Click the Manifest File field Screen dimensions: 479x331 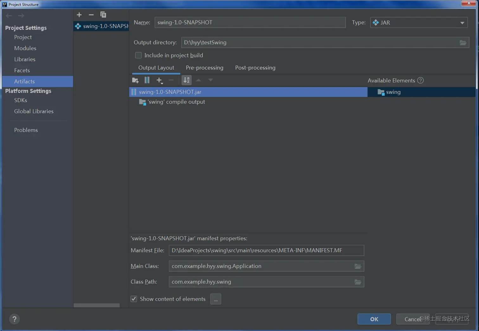266,250
